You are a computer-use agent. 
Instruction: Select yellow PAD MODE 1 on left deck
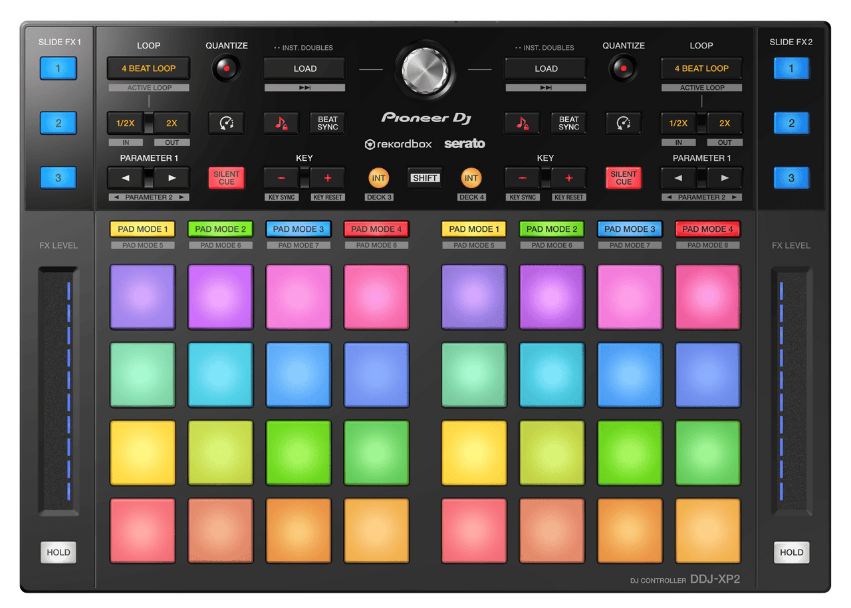point(142,229)
